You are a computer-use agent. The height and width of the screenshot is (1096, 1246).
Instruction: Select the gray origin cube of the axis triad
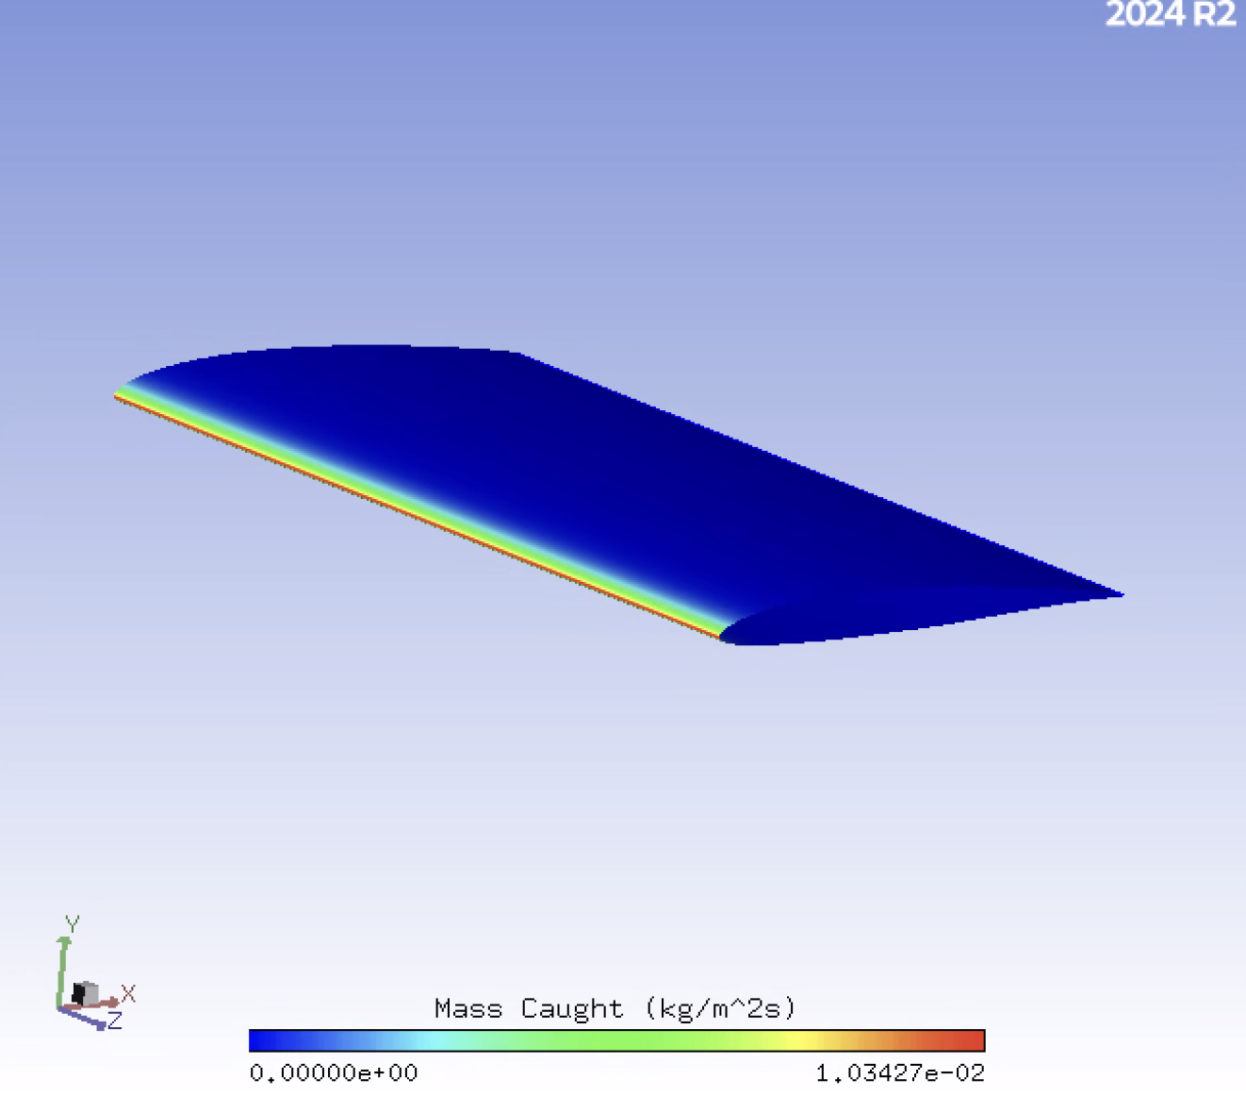click(x=85, y=992)
